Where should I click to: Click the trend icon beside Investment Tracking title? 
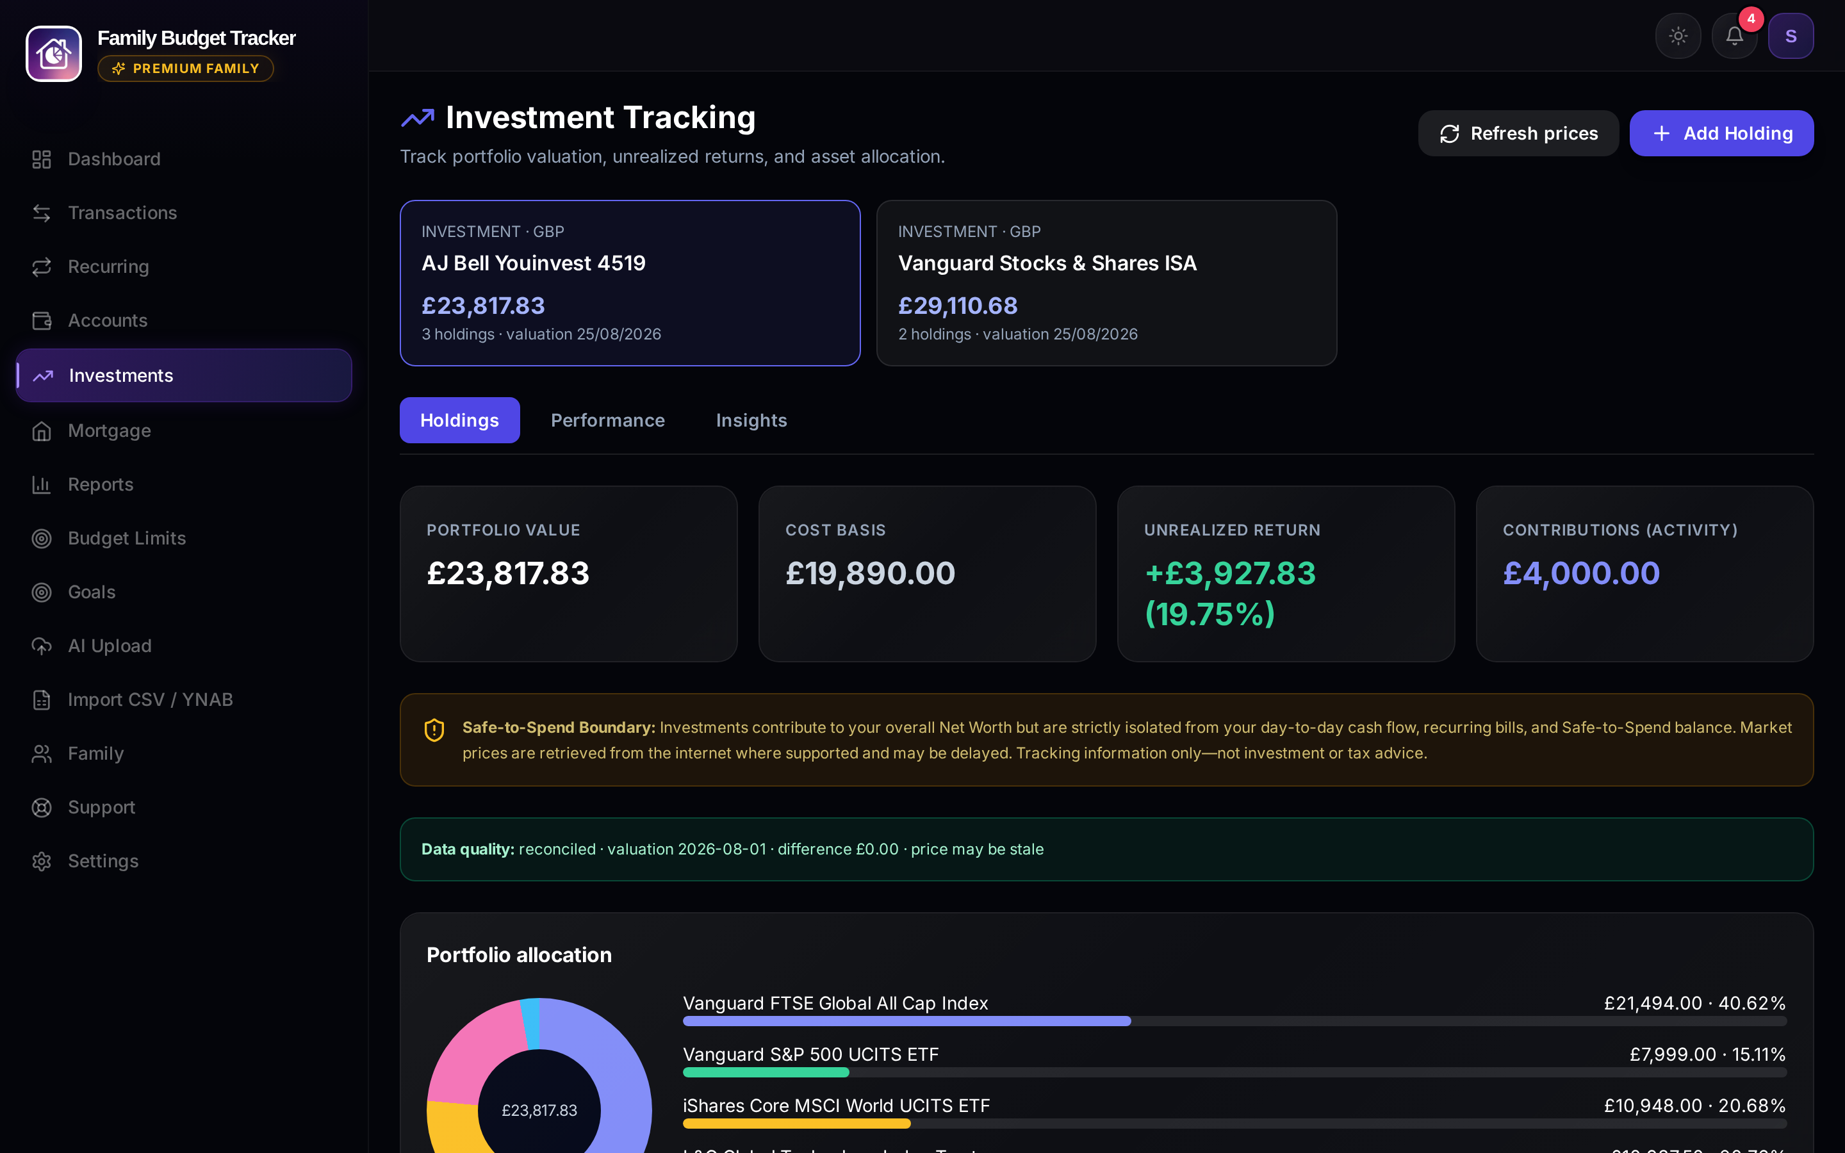[x=418, y=117]
